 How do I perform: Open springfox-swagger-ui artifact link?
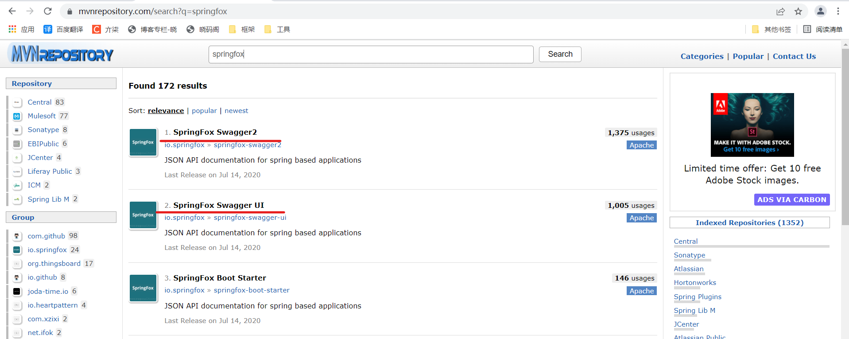[x=250, y=218]
